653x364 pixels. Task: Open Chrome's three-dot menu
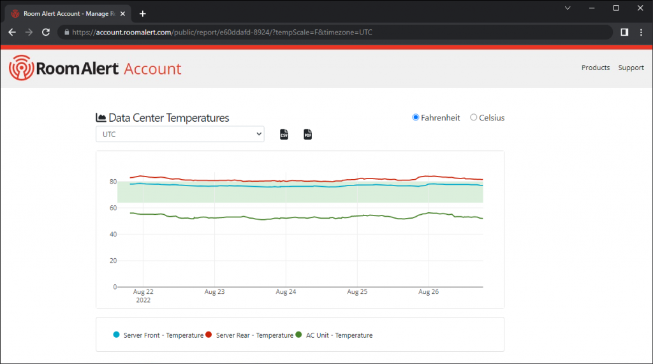[x=641, y=32]
